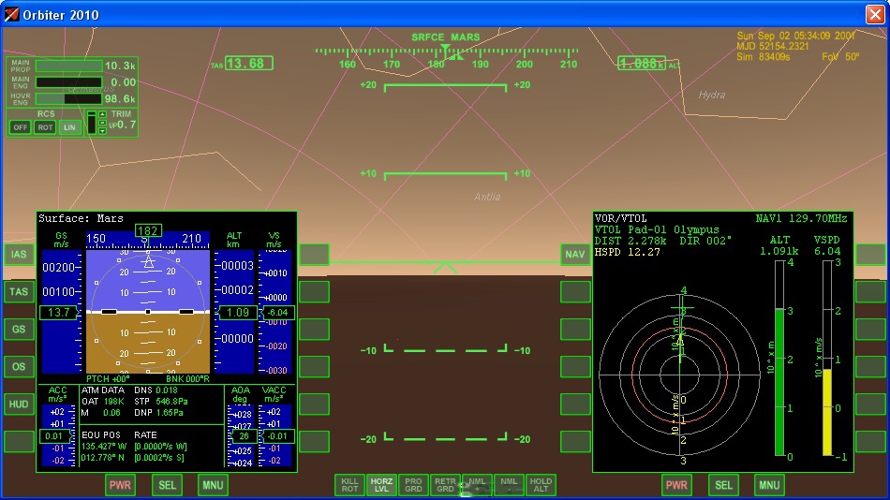This screenshot has height=500, width=890.
Task: Click the latitude 012.778° N readout
Action: [103, 458]
